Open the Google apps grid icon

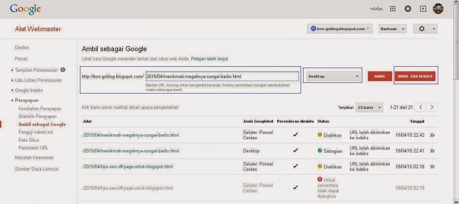(x=392, y=9)
